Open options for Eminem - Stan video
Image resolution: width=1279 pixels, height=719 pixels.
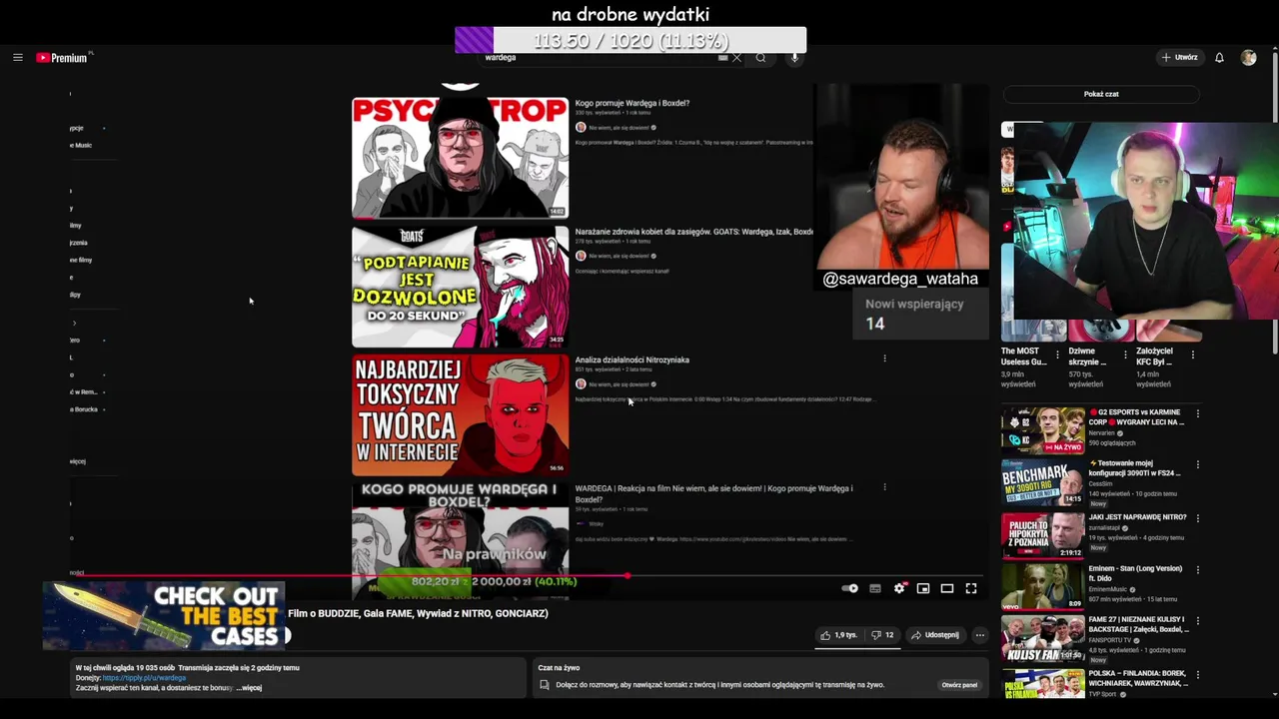click(x=1197, y=569)
